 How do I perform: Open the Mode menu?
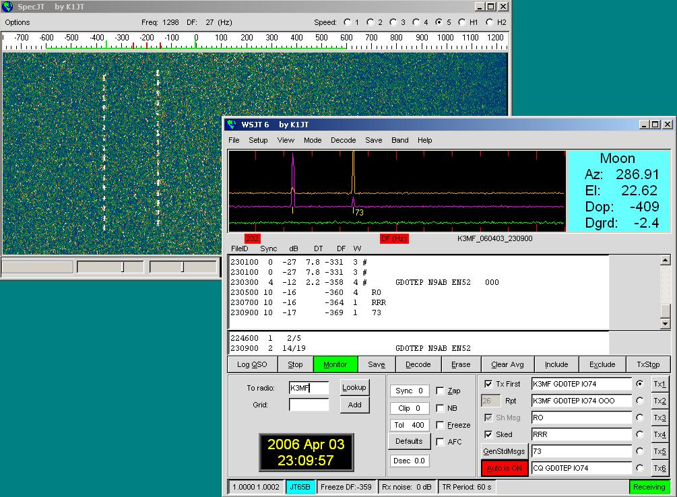point(312,140)
